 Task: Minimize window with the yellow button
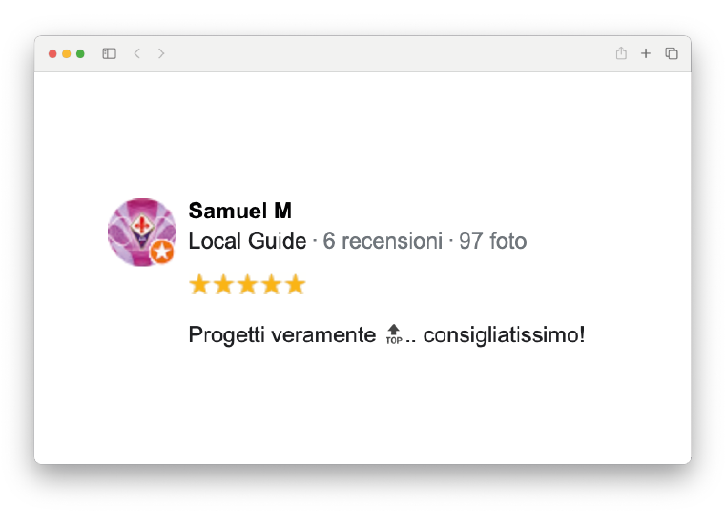click(67, 54)
